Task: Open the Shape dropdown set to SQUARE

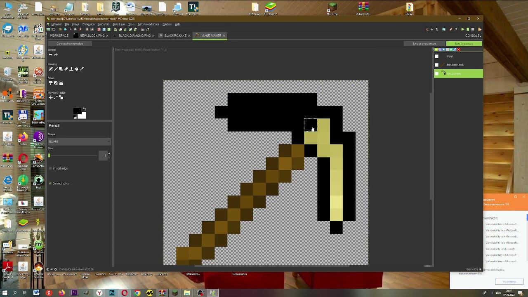Action: pyautogui.click(x=79, y=141)
